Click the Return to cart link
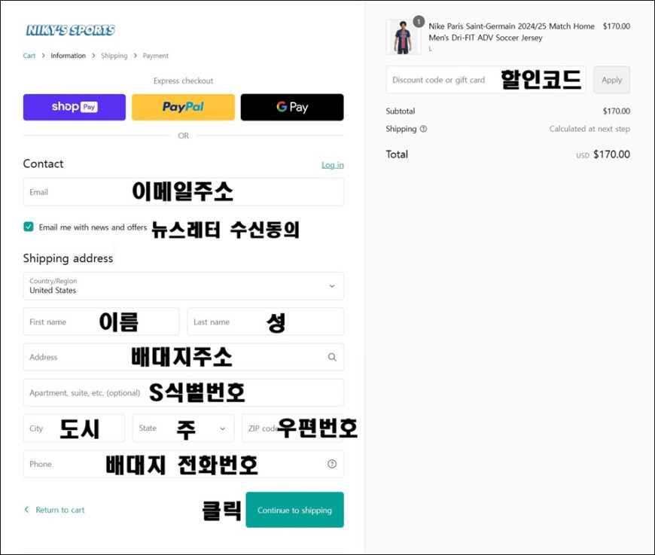 [59, 510]
